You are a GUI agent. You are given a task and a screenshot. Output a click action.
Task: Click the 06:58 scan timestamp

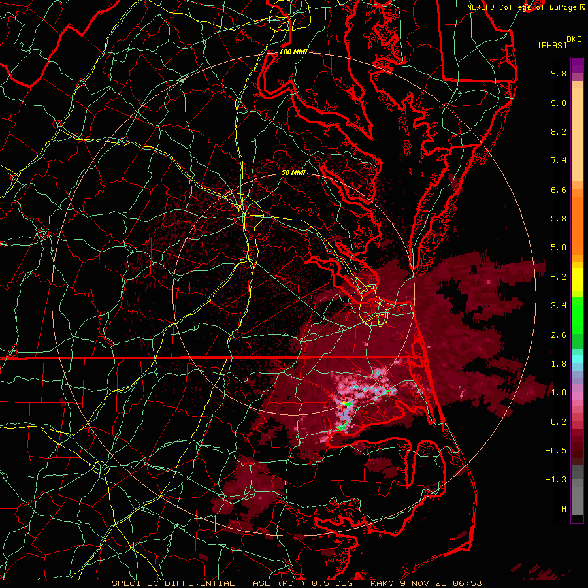coord(468,583)
